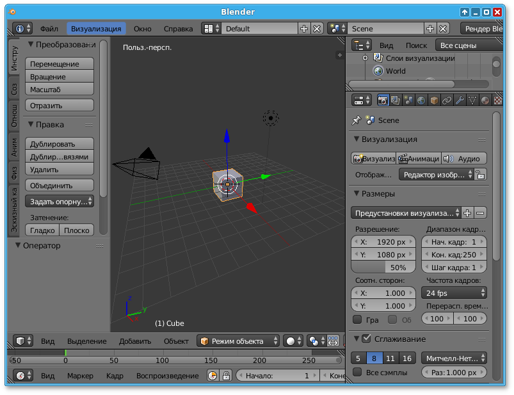Add a new scene with plus button
The image size is (514, 395).
pos(430,29)
